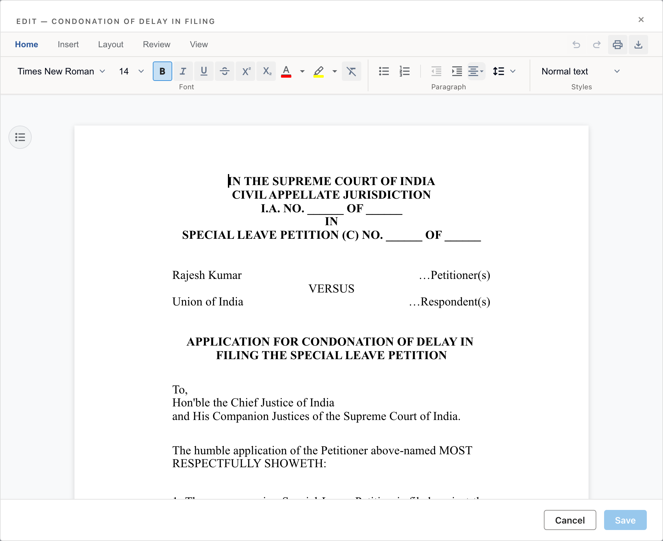This screenshot has width=663, height=541.
Task: Decrease paragraph indent
Action: point(436,71)
